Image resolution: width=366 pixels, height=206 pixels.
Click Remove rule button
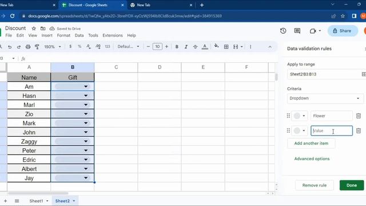coord(315,185)
